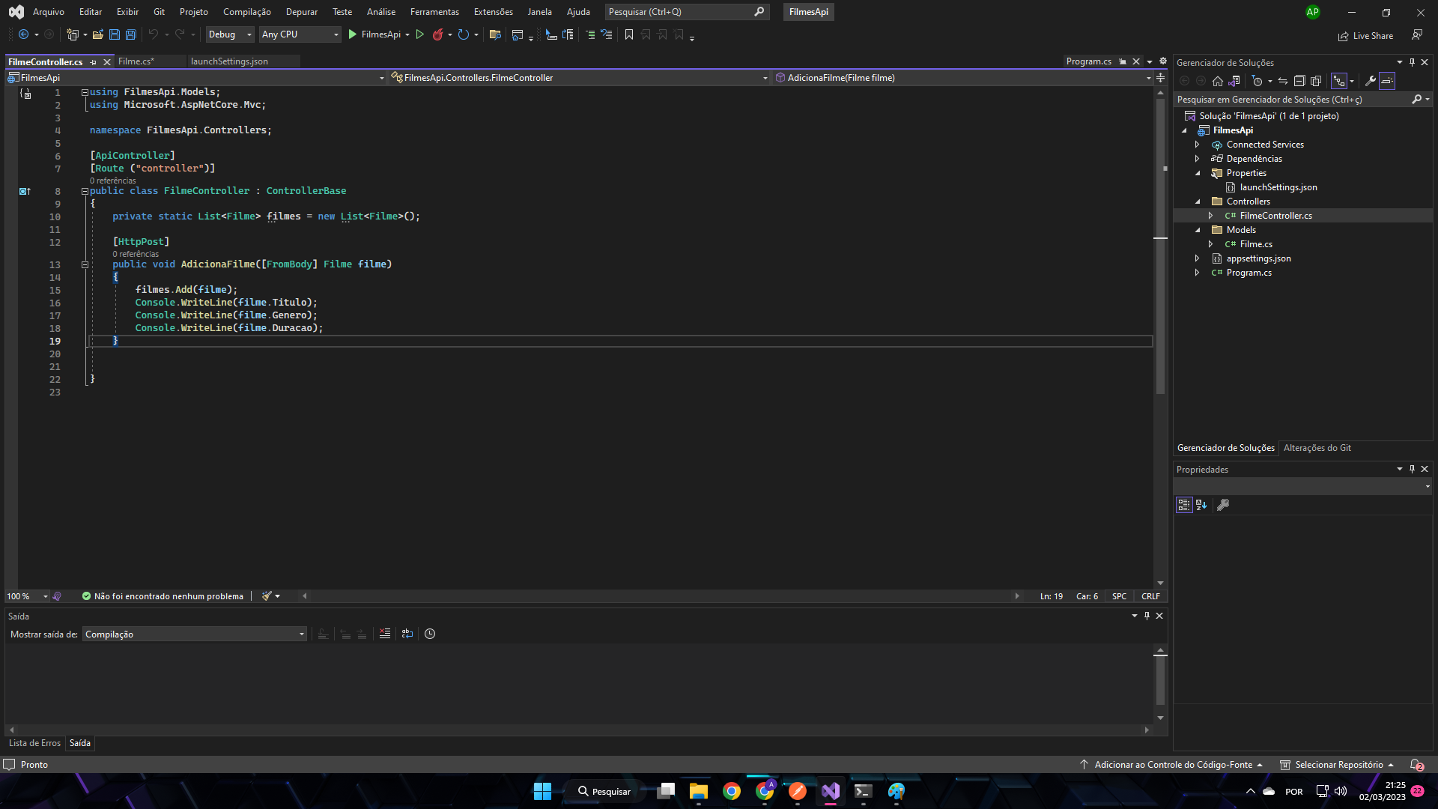Toggle bookmark with toolbar bookmark icon

[x=628, y=34]
